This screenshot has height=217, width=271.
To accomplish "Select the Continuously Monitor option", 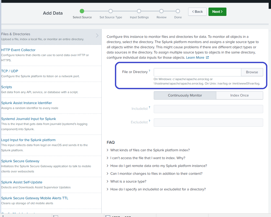I will point(185,95).
